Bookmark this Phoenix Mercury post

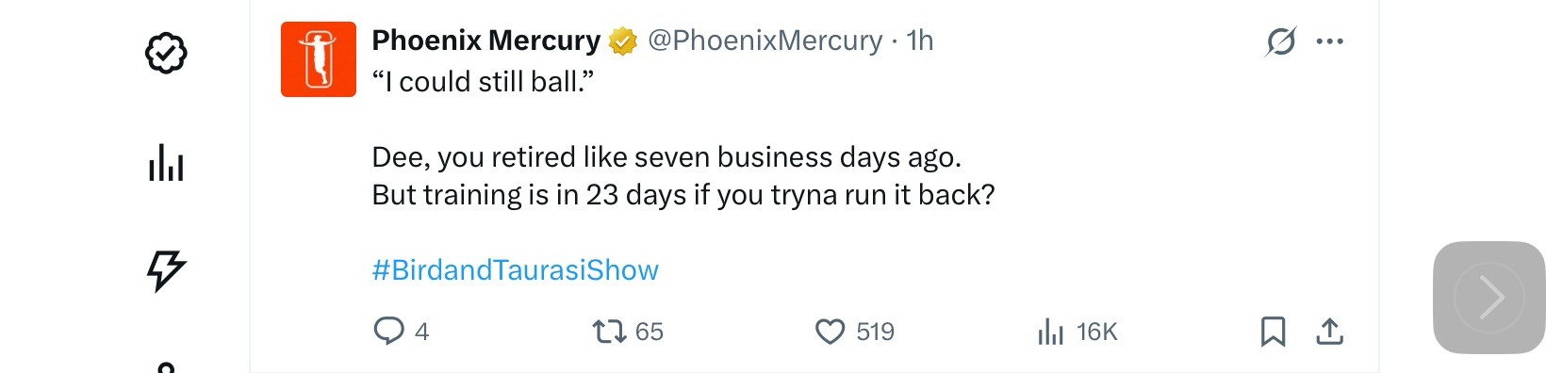(1273, 332)
